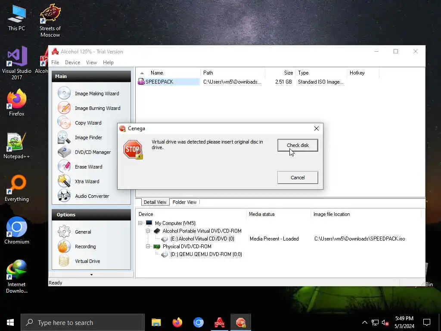Launch Erase Wizard icon
This screenshot has width=441, height=331.
point(64,167)
